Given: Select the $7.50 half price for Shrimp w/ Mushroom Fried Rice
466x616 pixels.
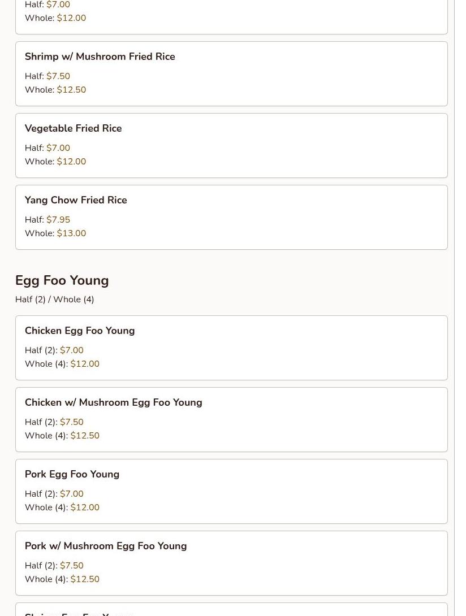Looking at the screenshot, I should pos(58,76).
